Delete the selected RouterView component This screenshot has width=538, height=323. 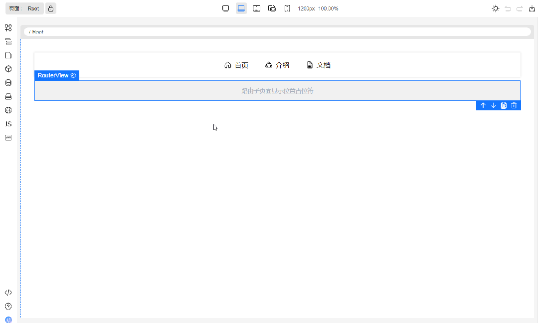point(514,105)
